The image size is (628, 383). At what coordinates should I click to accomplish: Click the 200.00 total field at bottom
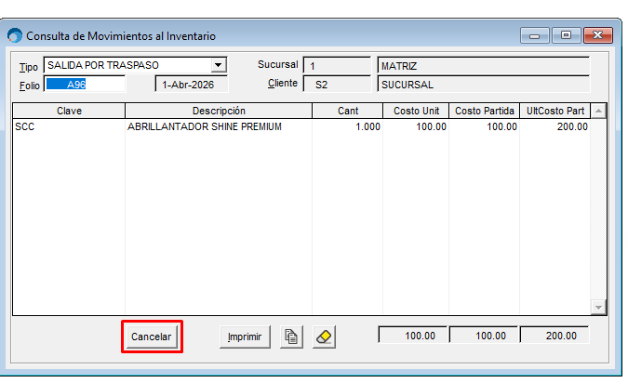555,336
